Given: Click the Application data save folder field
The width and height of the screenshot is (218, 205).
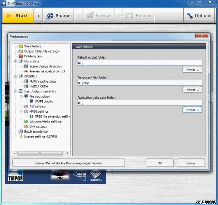Looking at the screenshot, I should tap(140, 103).
